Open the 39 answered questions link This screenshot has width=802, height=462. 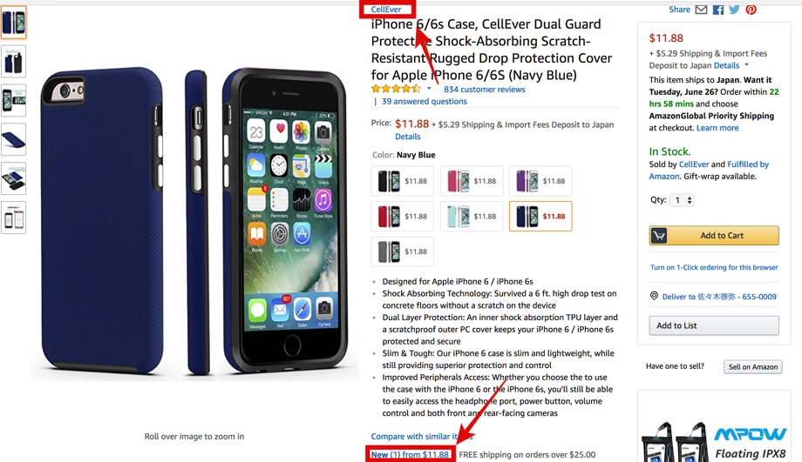pyautogui.click(x=424, y=101)
